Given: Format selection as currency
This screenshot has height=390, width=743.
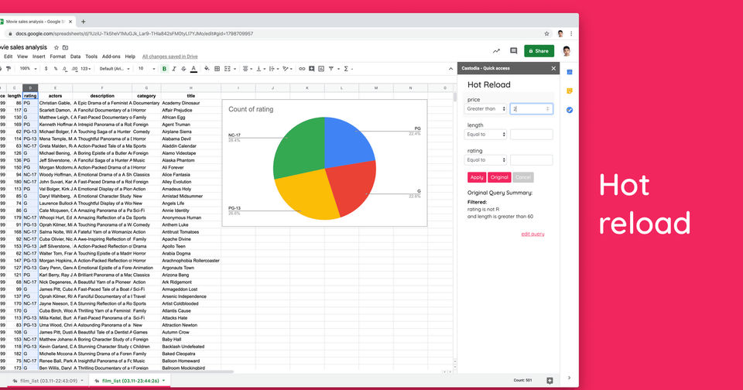Looking at the screenshot, I should coord(46,69).
